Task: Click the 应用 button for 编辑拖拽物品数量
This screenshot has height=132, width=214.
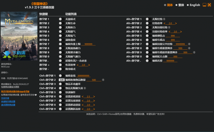Action: (62, 80)
